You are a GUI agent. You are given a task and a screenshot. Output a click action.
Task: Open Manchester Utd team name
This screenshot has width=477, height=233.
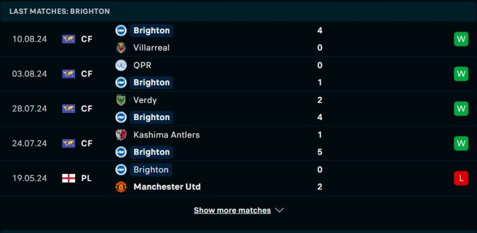(x=167, y=187)
